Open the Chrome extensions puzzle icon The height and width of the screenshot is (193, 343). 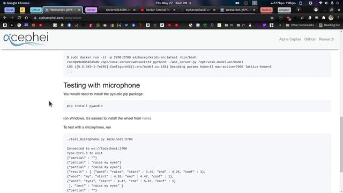click(324, 18)
